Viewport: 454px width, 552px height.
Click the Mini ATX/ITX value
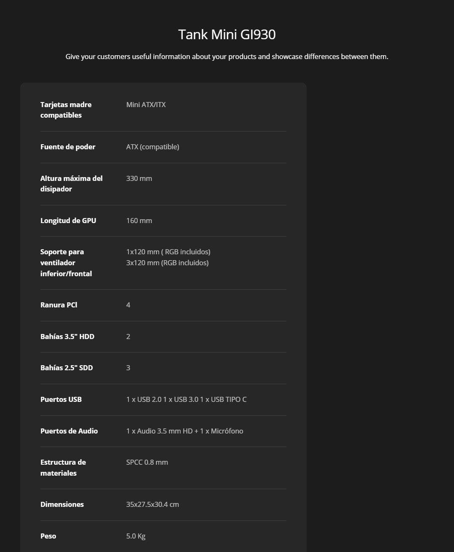coord(146,105)
